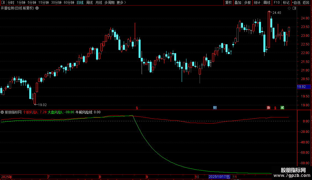The image size is (312, 180).
Task: Click the diamond icon above the chart
Action: pyautogui.click(x=289, y=8)
